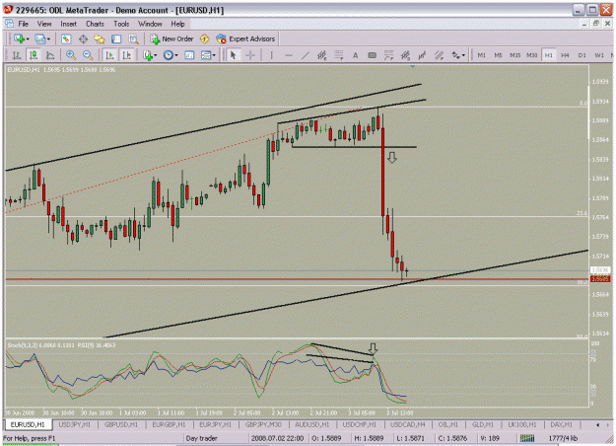Open the Window menu
This screenshot has height=446, width=616.
tap(150, 24)
